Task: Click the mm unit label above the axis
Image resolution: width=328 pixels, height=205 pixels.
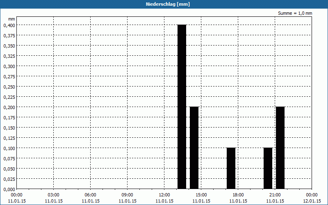Action: (12, 19)
